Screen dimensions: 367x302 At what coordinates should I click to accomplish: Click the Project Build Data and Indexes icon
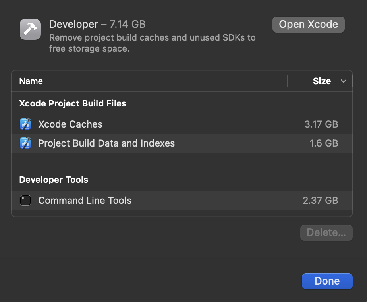(x=25, y=143)
